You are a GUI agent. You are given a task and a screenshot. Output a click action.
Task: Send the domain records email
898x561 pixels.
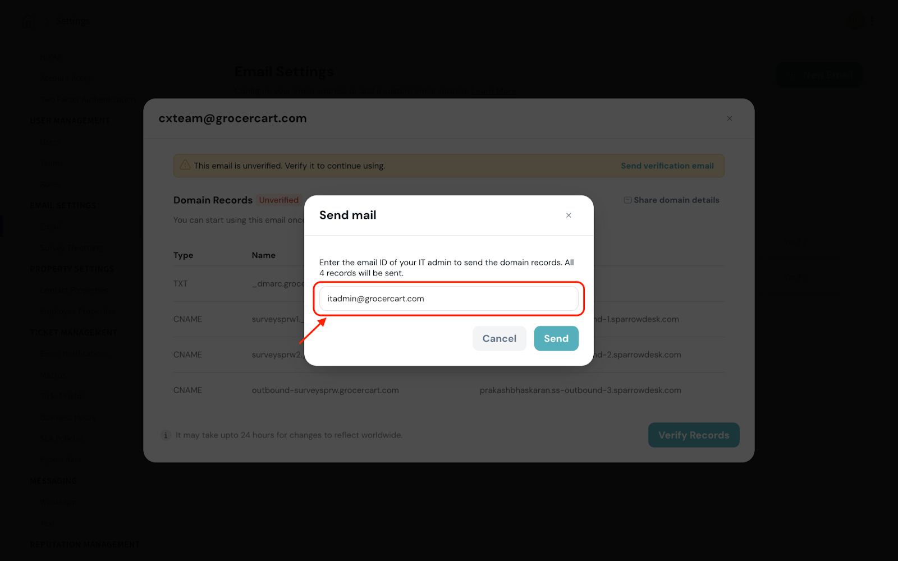556,338
